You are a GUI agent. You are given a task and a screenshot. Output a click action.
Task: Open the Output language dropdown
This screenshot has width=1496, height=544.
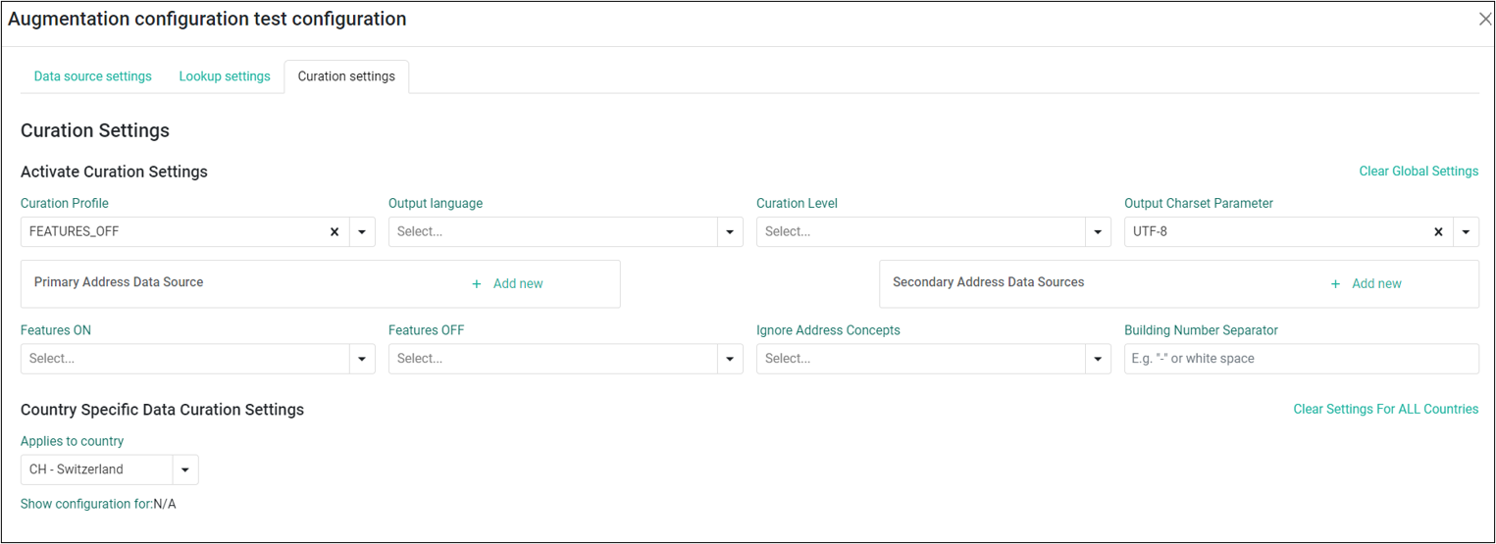(x=566, y=232)
